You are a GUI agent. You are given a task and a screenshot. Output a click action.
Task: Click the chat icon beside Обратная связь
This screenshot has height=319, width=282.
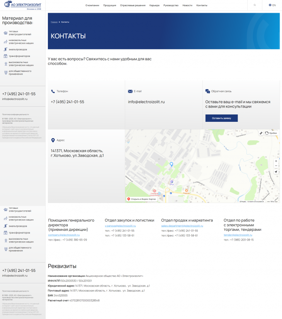pos(207,91)
